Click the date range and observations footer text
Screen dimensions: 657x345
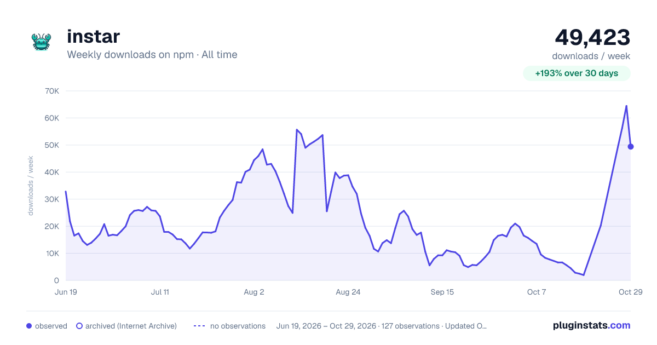(382, 326)
